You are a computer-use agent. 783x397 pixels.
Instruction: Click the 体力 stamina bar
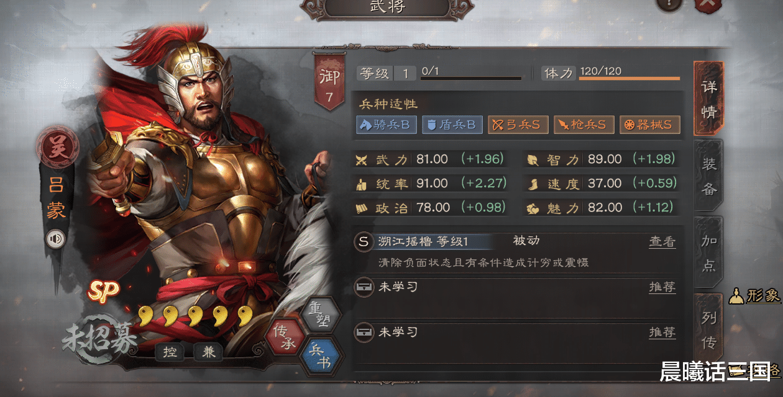point(630,78)
